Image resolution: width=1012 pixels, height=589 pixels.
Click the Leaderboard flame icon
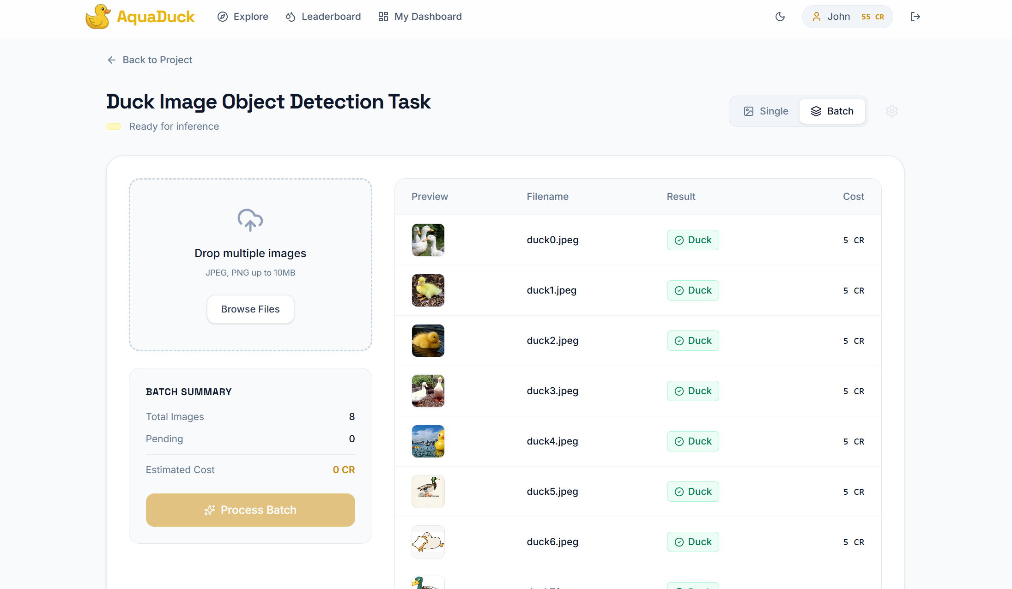click(291, 17)
